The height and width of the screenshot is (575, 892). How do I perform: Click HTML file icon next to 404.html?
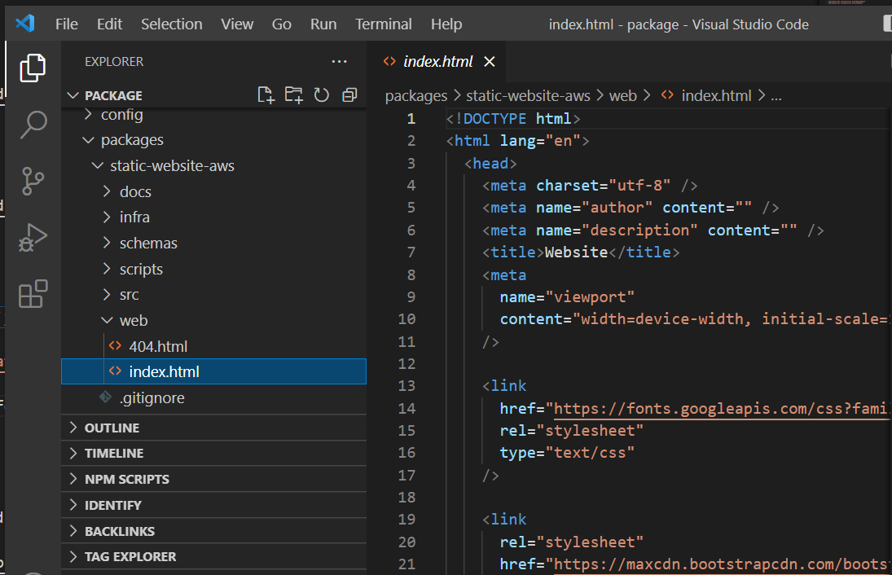(116, 346)
